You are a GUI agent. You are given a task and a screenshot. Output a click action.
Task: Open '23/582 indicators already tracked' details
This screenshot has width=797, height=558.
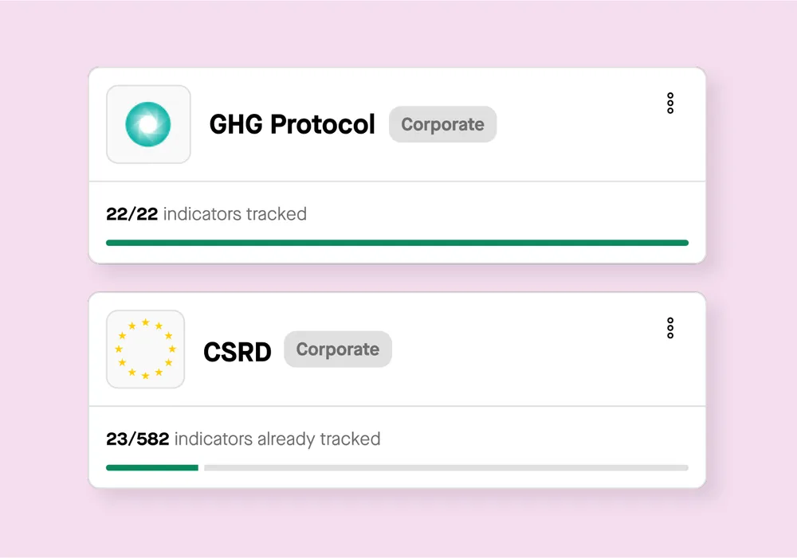(243, 439)
